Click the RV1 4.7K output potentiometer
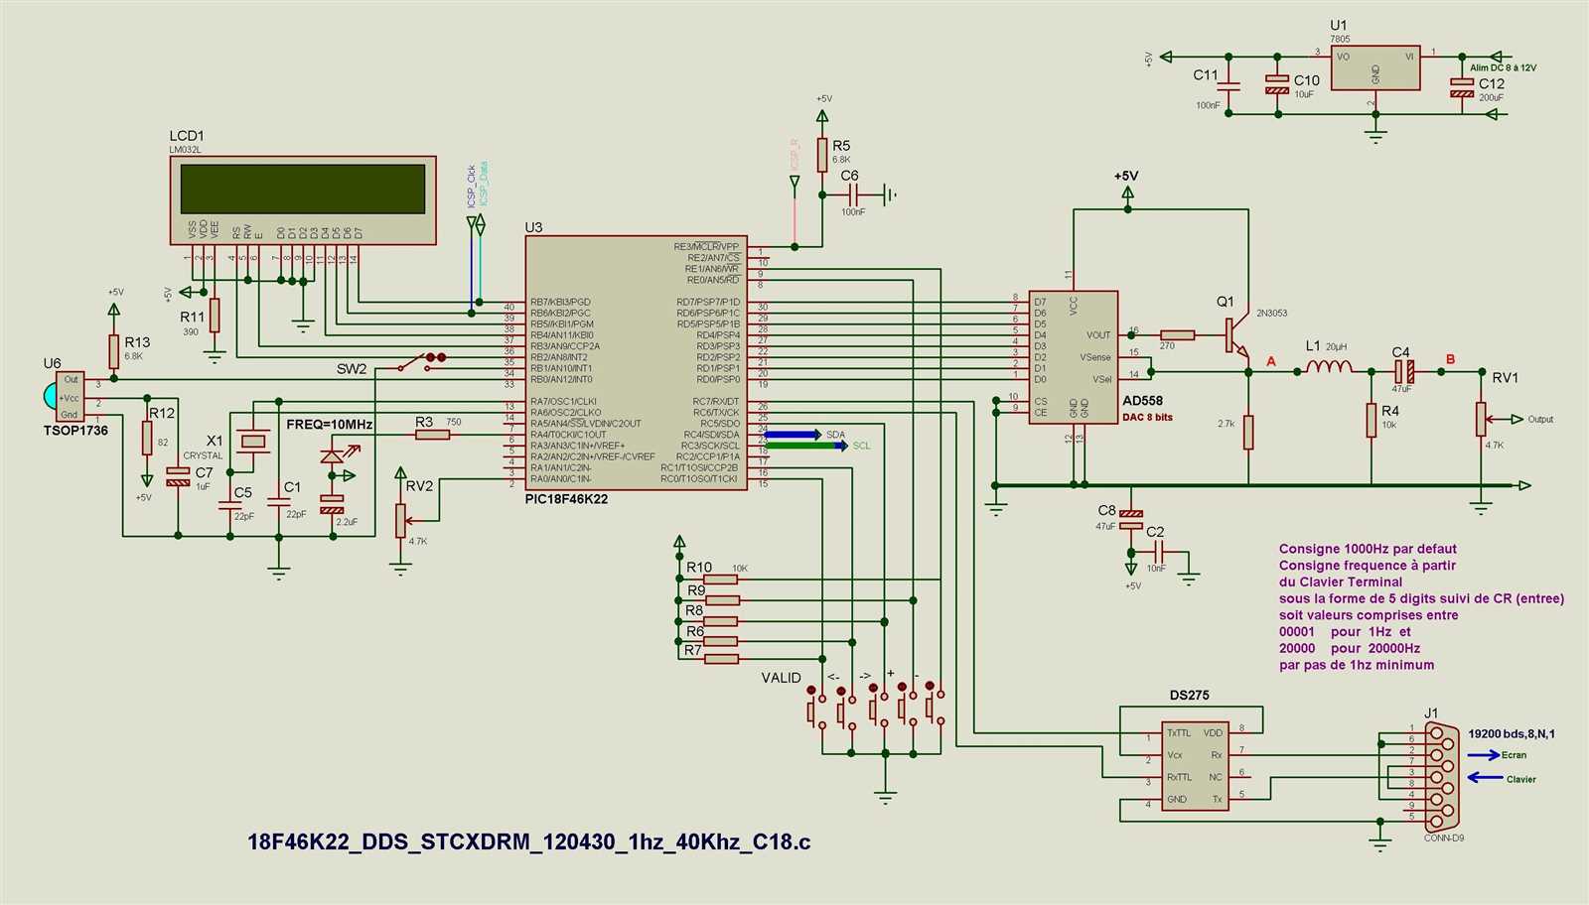Viewport: 1589px width, 905px height. 1481,419
